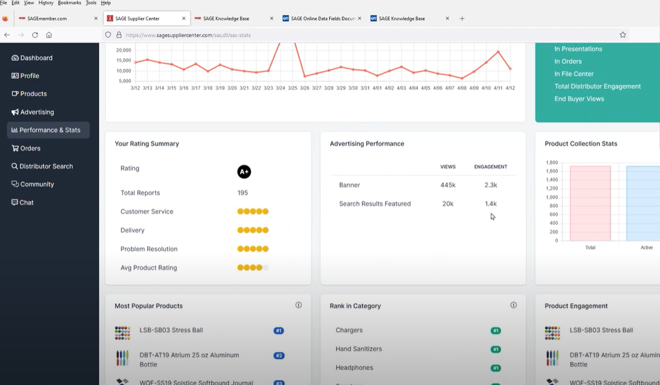This screenshot has height=385, width=660.
Task: Open the View menu
Action: 29,2
